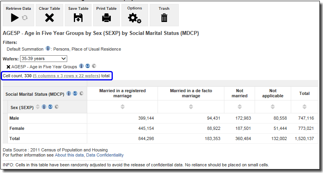
Task: Click the info icon beside Default Summation
Action: tap(48, 49)
